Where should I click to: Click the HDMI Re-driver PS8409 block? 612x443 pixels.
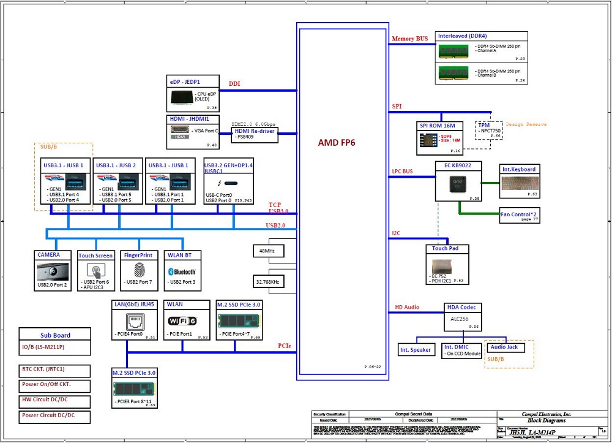tap(255, 135)
